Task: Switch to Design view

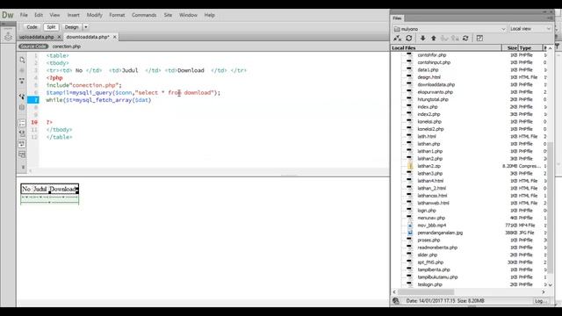Action: (x=71, y=27)
